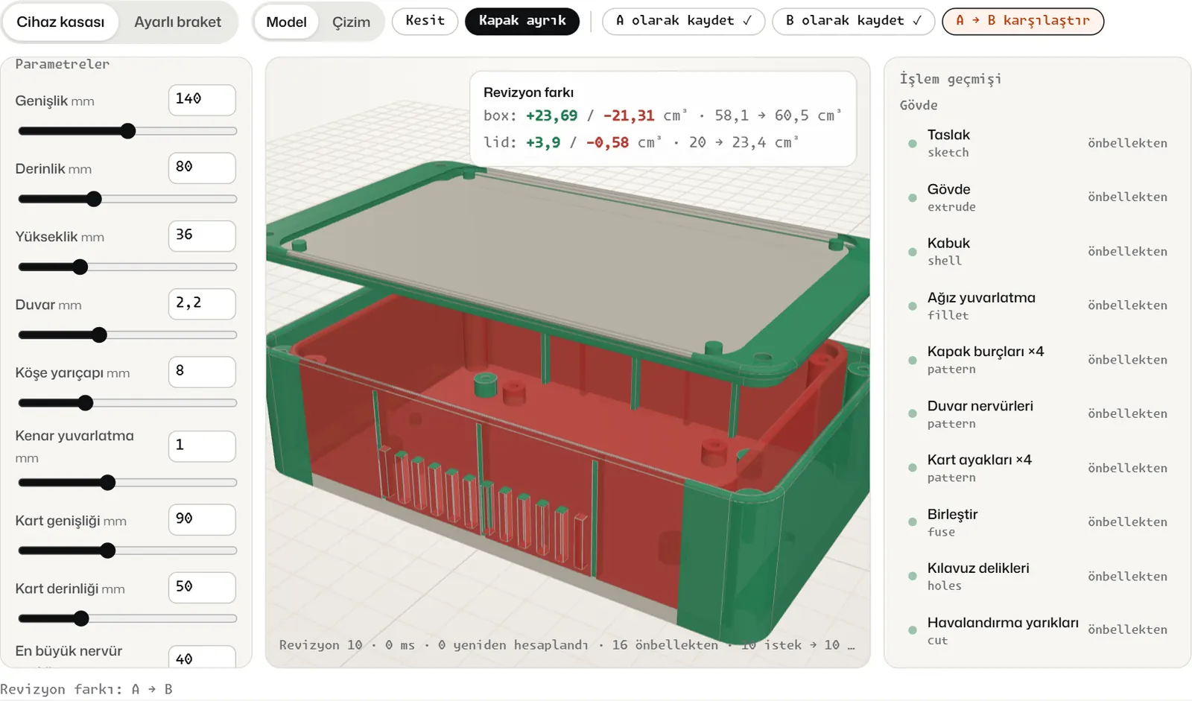Click the Duvar thickness field

[202, 303]
